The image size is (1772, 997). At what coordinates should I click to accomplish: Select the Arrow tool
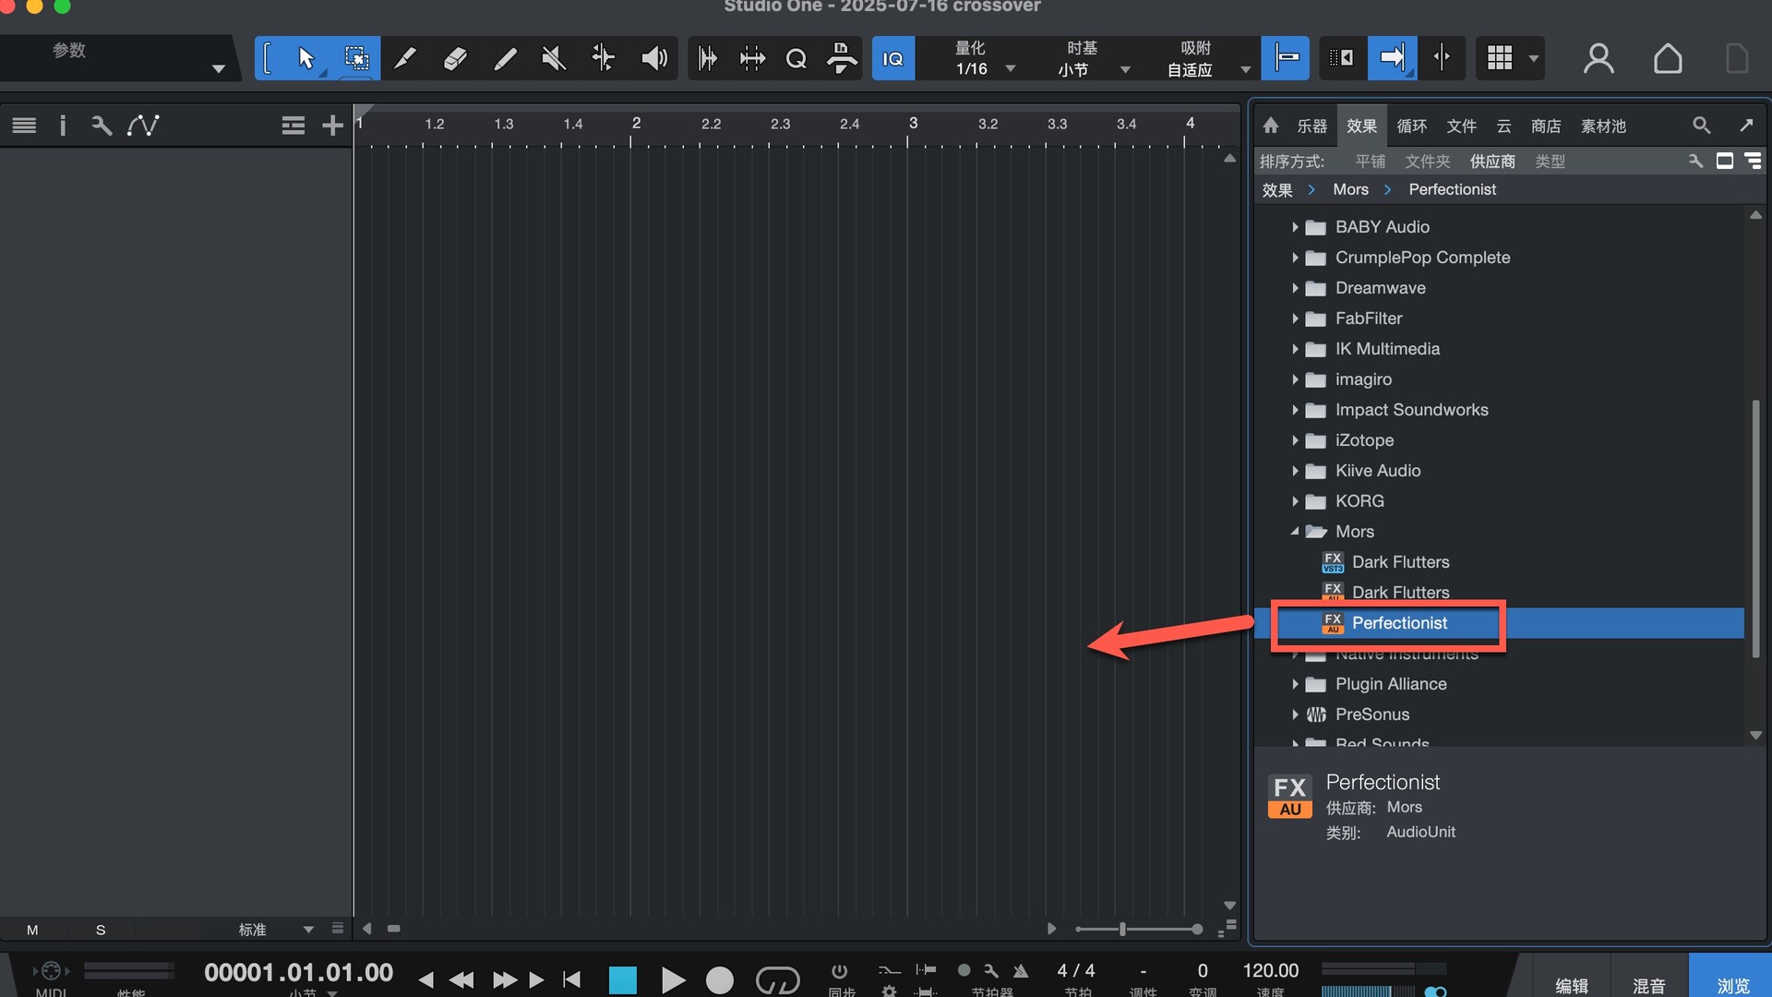(x=306, y=58)
